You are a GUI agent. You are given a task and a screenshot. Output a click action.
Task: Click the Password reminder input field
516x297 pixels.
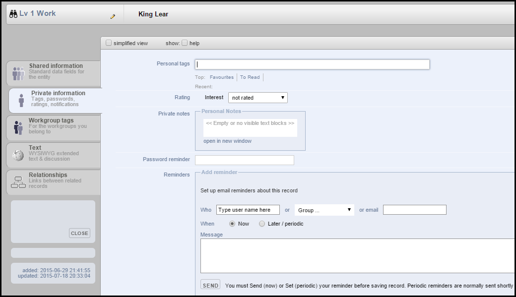(x=245, y=160)
